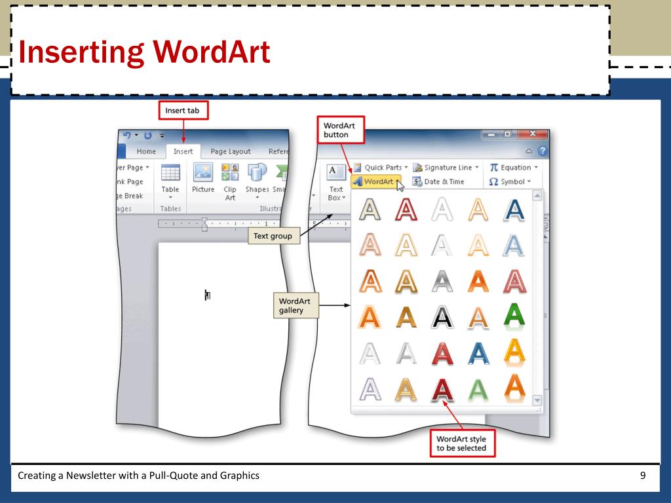Select the dark blue WordArt in the first row
Screen dimensions: 671x503
[514, 210]
